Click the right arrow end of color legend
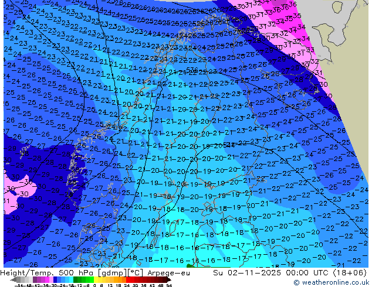 (x=169, y=280)
